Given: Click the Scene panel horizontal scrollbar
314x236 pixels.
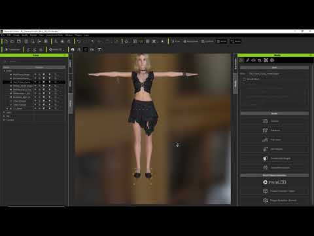Looking at the screenshot, I should (x=36, y=206).
